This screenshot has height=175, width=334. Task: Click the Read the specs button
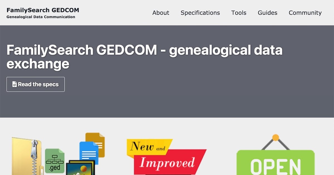(x=35, y=84)
